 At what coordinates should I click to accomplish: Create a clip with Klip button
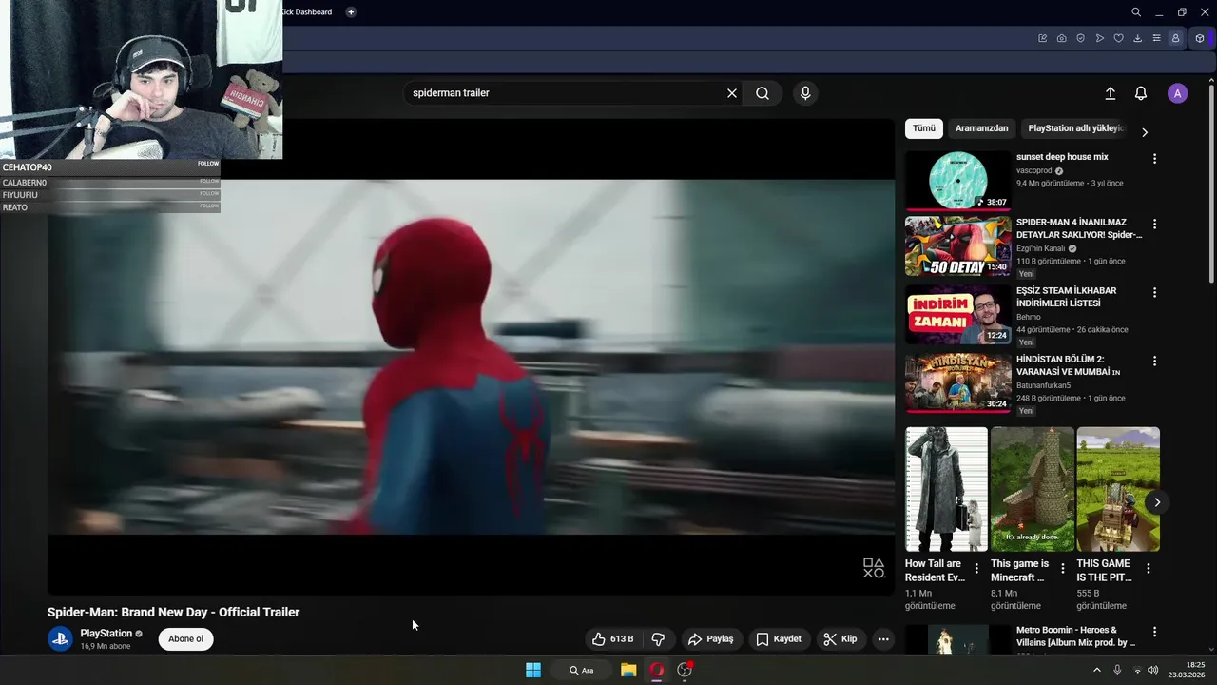[x=840, y=639]
